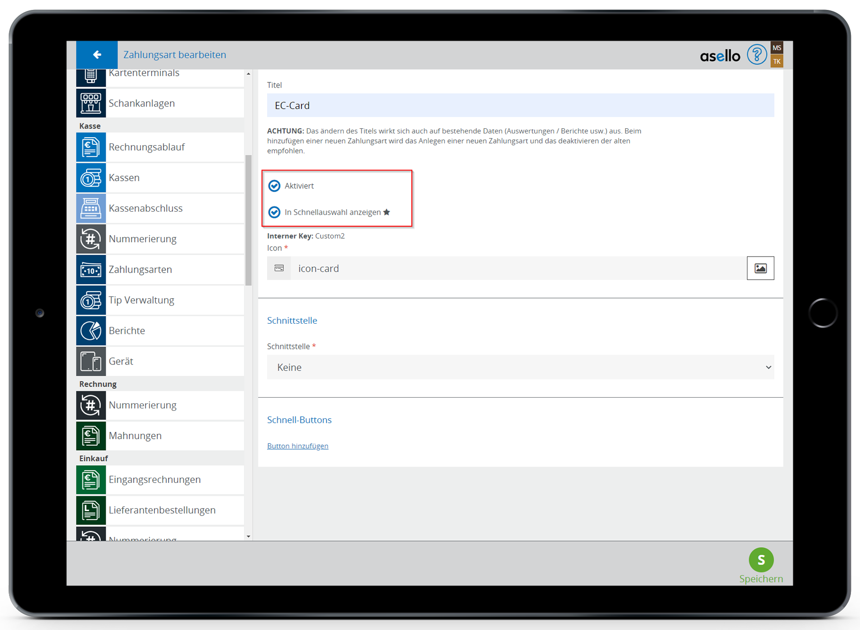Screen dimensions: 860x630
Task: Uncheck the Aktiviert checkbox
Action: pyautogui.click(x=274, y=186)
